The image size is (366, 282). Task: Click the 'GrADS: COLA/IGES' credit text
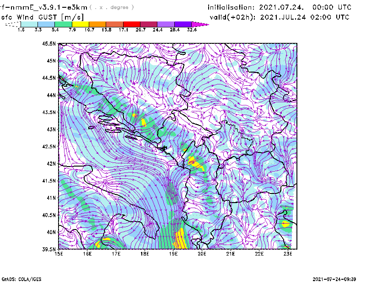22,279
